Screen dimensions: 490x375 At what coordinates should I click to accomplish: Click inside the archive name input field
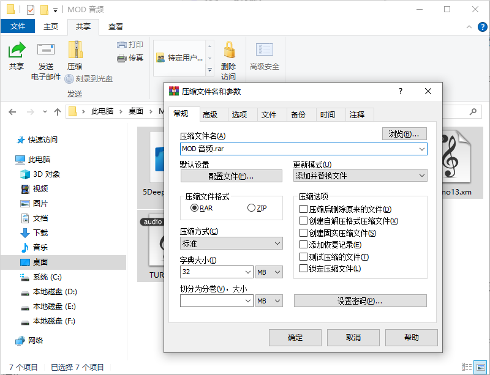click(x=276, y=149)
